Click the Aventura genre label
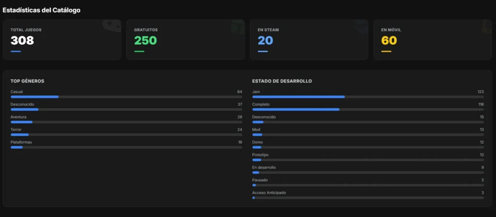 [x=18, y=117]
